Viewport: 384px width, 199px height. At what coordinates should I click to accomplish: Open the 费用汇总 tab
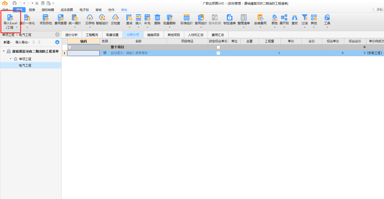click(x=218, y=35)
